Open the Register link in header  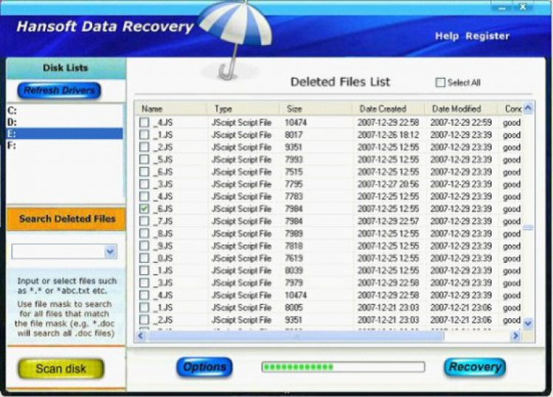(x=487, y=36)
